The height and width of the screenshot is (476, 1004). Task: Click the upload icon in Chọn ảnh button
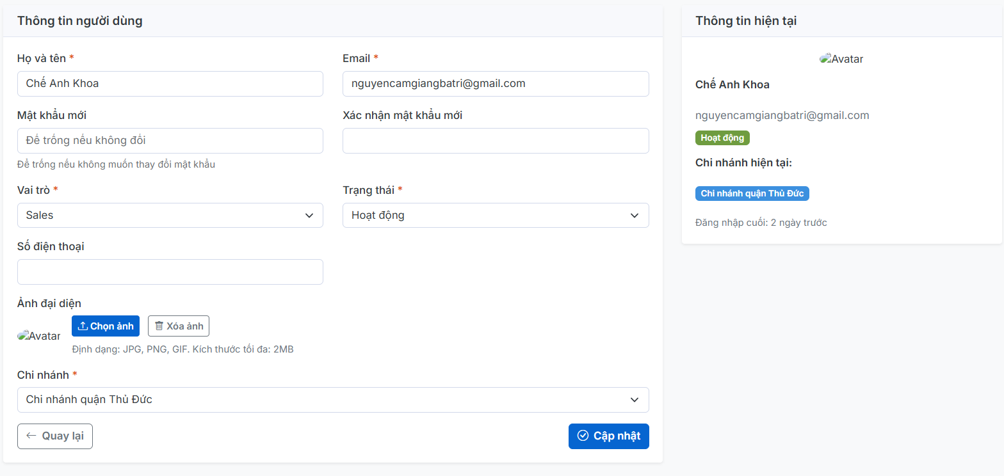[83, 326]
